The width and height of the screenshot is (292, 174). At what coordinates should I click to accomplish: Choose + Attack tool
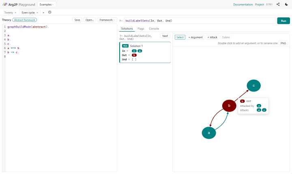pyautogui.click(x=212, y=37)
